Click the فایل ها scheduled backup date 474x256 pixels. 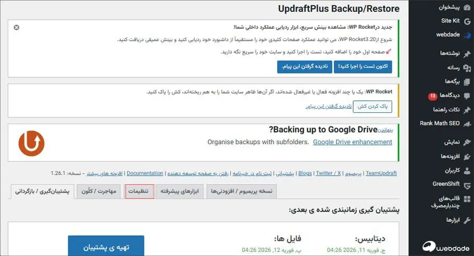271,250
